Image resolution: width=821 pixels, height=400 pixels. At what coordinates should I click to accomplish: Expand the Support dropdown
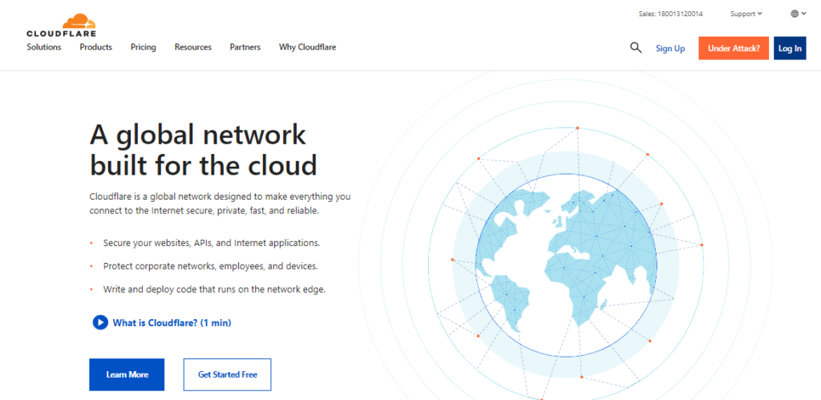pyautogui.click(x=746, y=14)
